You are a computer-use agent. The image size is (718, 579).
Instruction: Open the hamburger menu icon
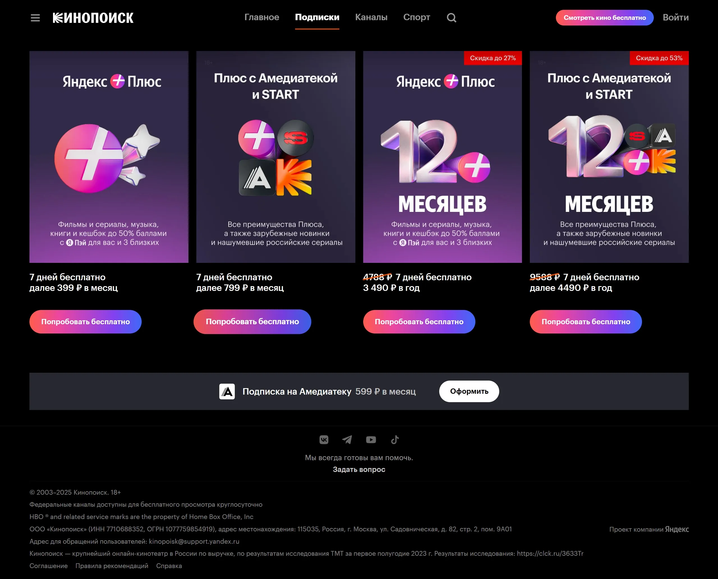click(35, 18)
